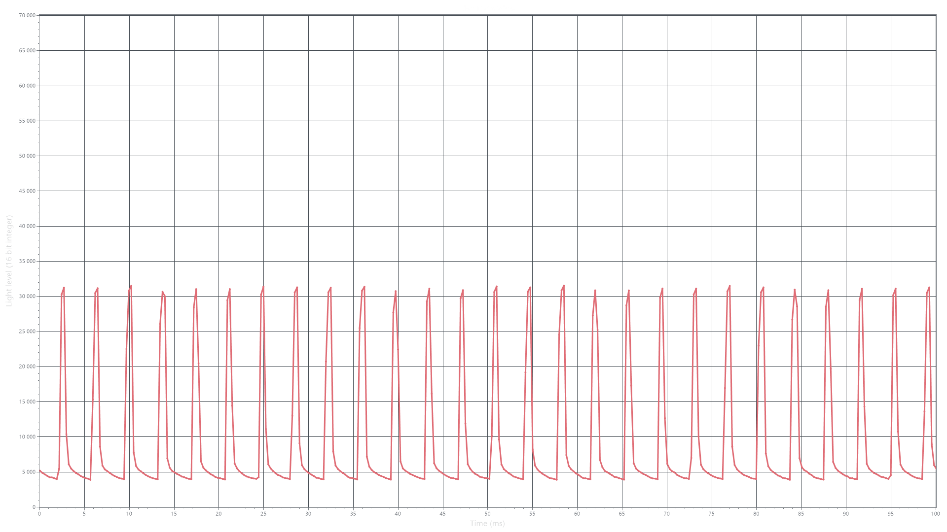Click the 50 tick on the time axis
This screenshot has height=532, width=947.
click(487, 514)
